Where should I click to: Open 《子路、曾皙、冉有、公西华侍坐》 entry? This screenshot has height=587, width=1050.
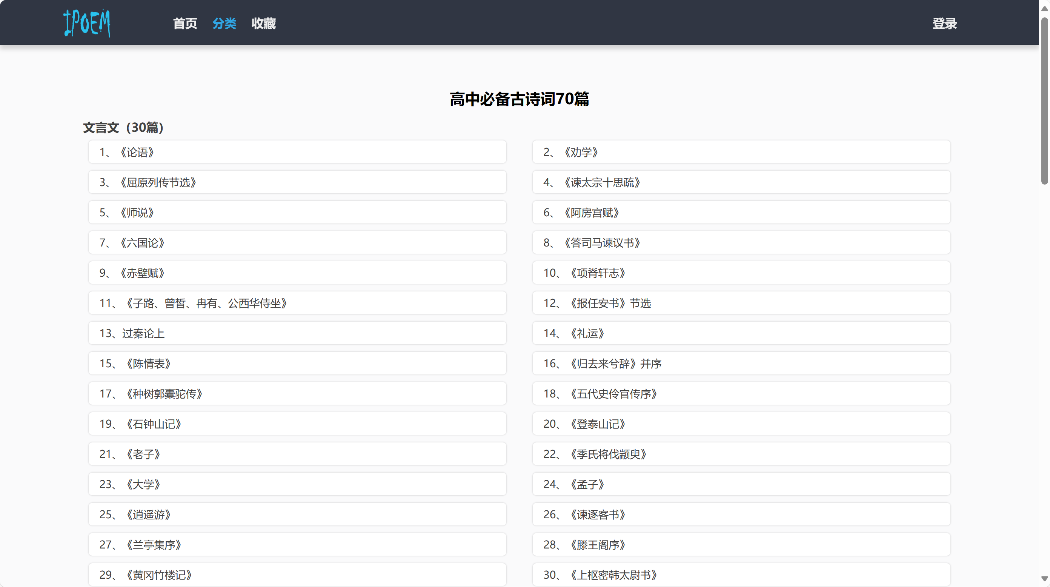[x=297, y=303]
